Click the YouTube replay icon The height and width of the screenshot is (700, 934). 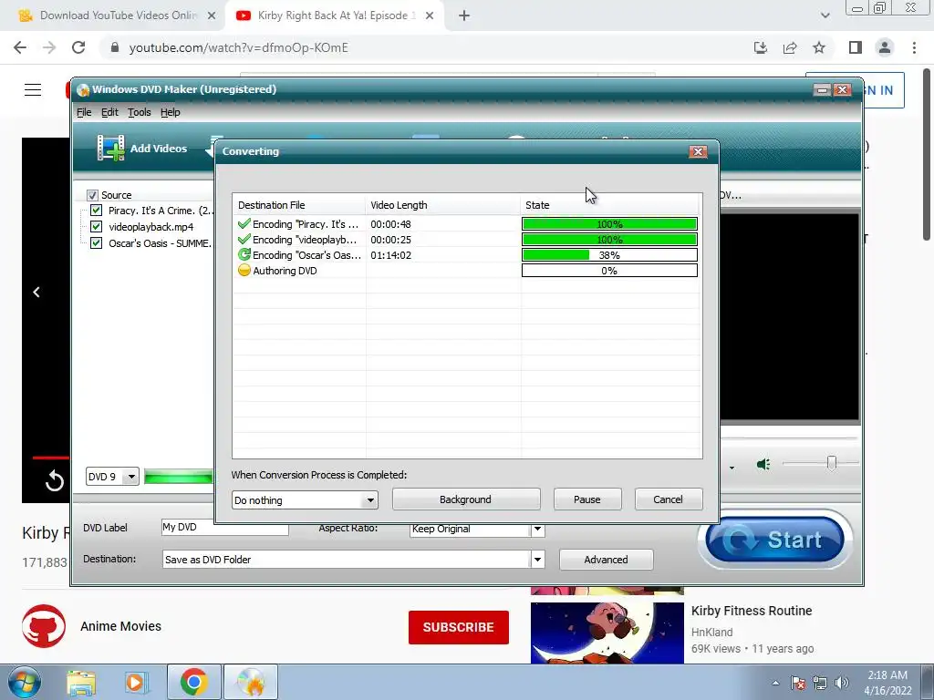point(54,480)
